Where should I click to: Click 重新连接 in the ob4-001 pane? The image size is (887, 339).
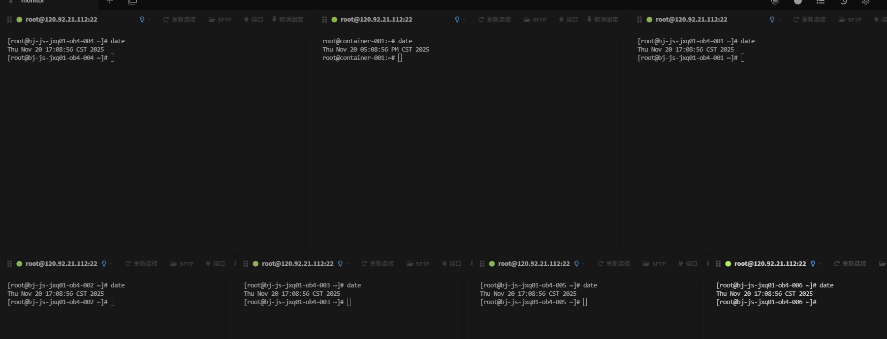pos(809,20)
